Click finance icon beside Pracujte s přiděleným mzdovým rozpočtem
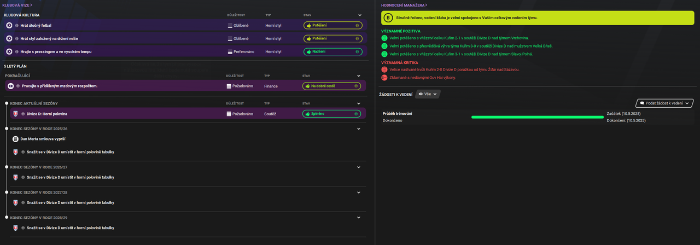The width and height of the screenshot is (700, 245). click(x=11, y=86)
